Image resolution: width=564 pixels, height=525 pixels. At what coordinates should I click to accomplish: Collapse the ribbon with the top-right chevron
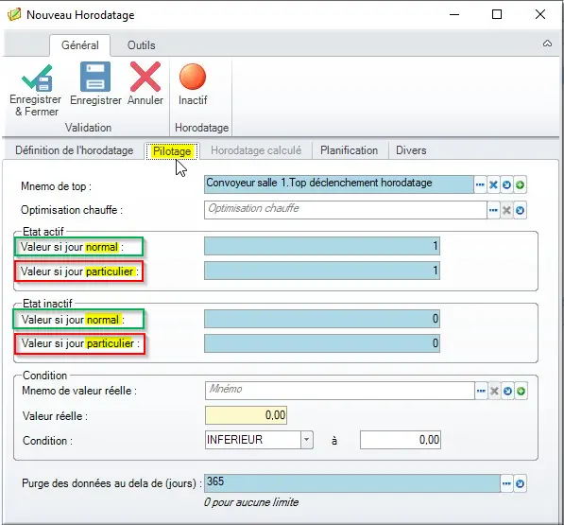tap(547, 44)
